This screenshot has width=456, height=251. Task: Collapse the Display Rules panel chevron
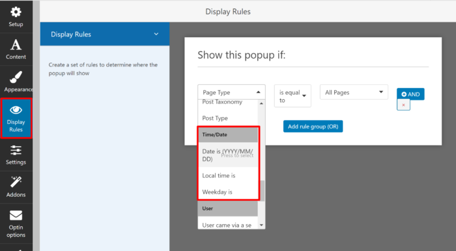coord(156,34)
